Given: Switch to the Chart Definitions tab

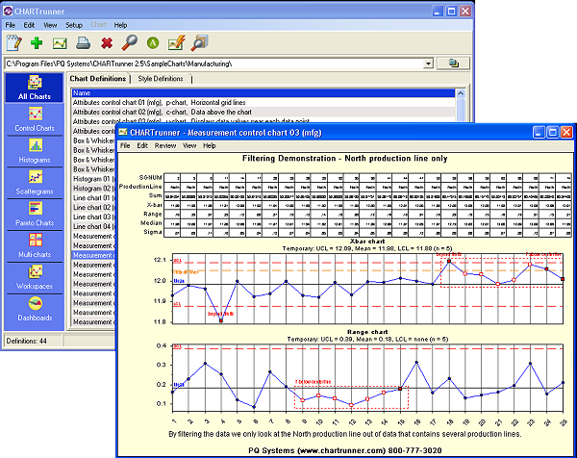Looking at the screenshot, I should (x=98, y=79).
